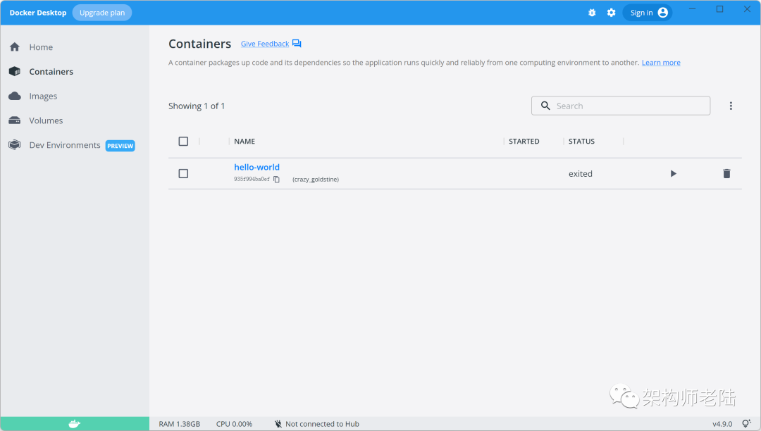Maximize the Docker Desktop window
761x431 pixels.
click(x=719, y=8)
